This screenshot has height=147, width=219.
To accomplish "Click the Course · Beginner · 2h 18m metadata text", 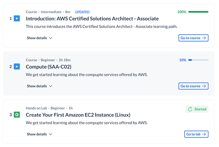I will (48, 60).
